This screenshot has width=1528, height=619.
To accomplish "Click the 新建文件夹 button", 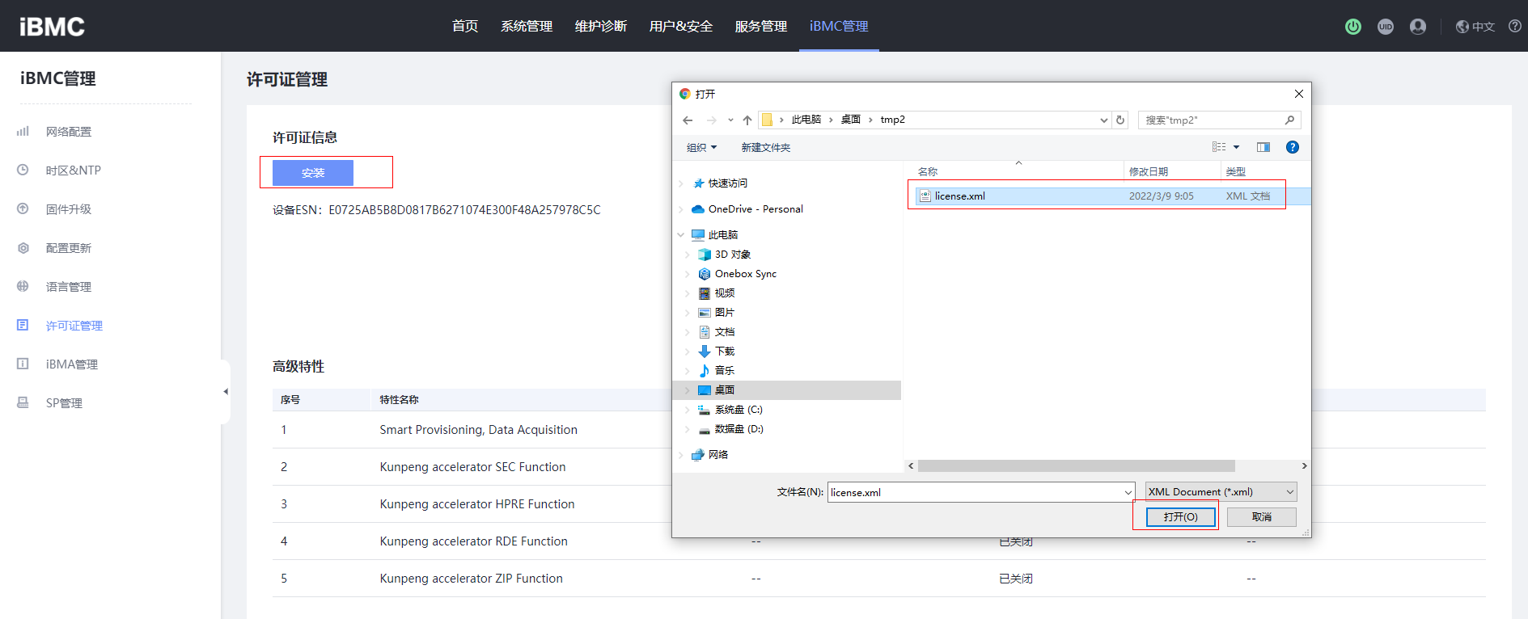I will [x=766, y=147].
